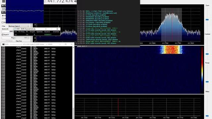Screen dimensions: 212x119
Task: Open the SDR# hamburger main menu
Action: pyautogui.click(x=4, y=1)
